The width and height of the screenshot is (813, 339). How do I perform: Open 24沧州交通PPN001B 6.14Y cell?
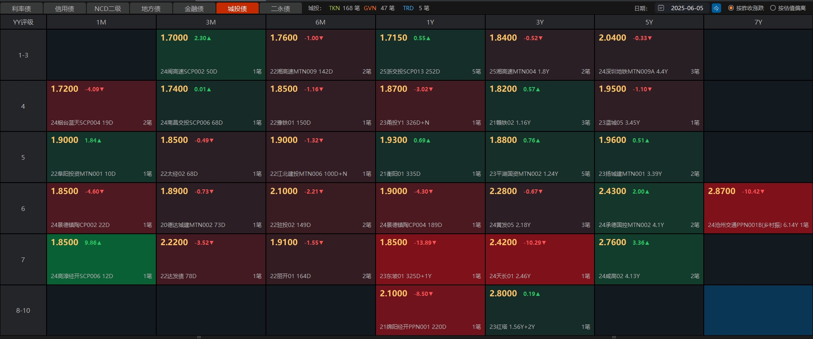(x=758, y=208)
